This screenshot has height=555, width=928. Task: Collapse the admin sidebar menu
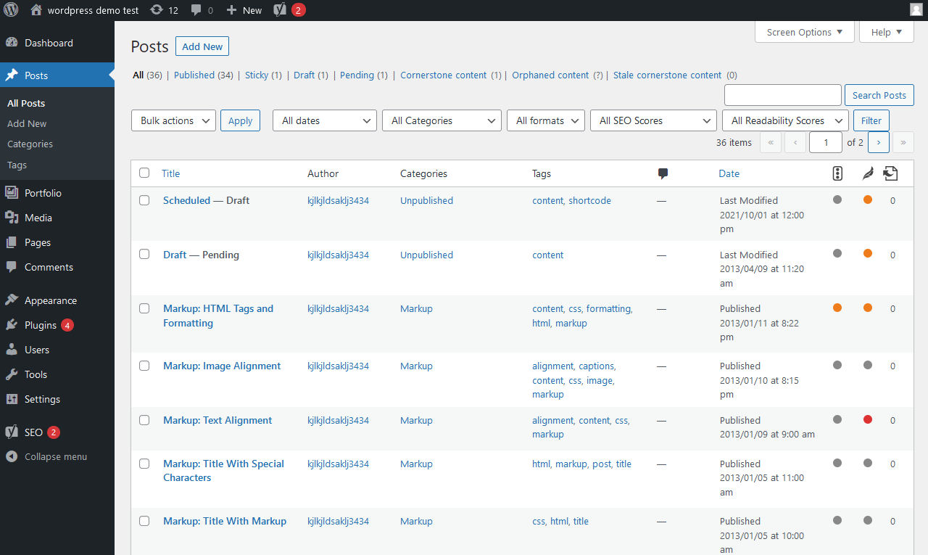pyautogui.click(x=55, y=457)
